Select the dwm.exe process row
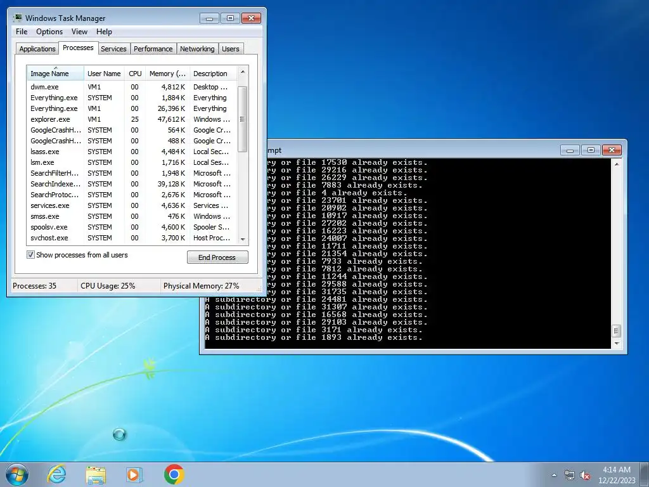 [132, 87]
